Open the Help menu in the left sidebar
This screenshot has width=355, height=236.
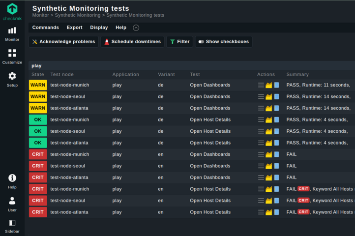tap(12, 181)
